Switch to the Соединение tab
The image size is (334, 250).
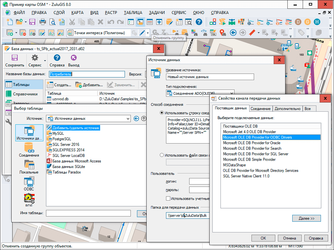coord(261,108)
